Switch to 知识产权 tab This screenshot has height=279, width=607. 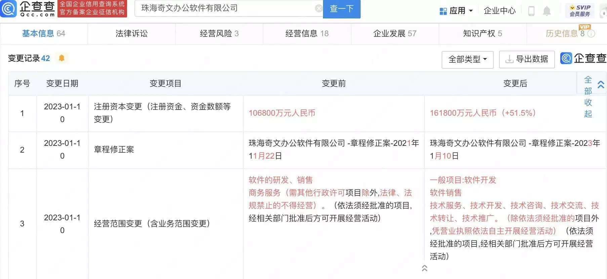(x=483, y=34)
